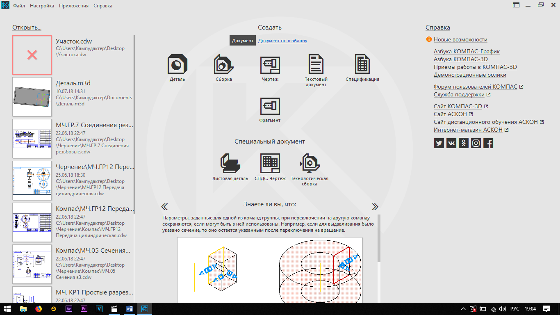Click the Открыть... link
The height and width of the screenshot is (315, 560).
tap(27, 27)
